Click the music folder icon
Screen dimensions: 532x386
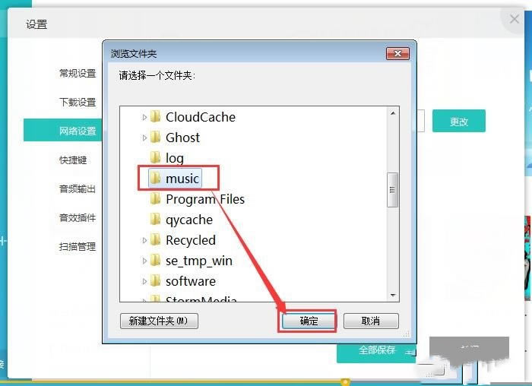[x=156, y=179]
